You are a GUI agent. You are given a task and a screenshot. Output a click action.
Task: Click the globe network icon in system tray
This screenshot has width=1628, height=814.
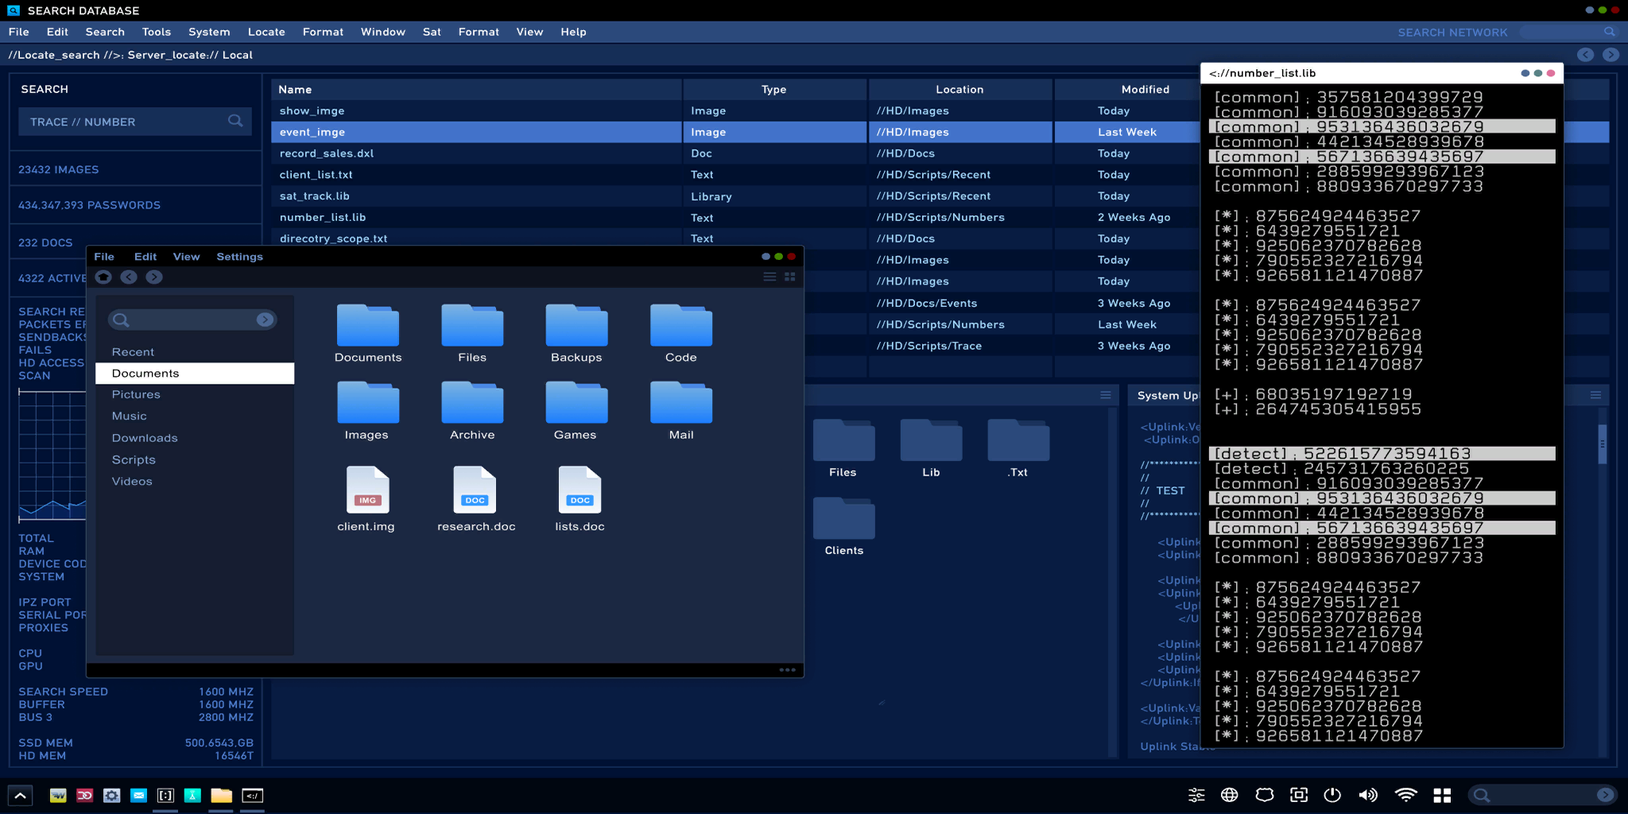(x=1230, y=795)
